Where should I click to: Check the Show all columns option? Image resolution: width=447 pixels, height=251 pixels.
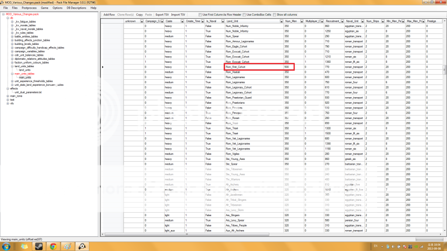274,15
